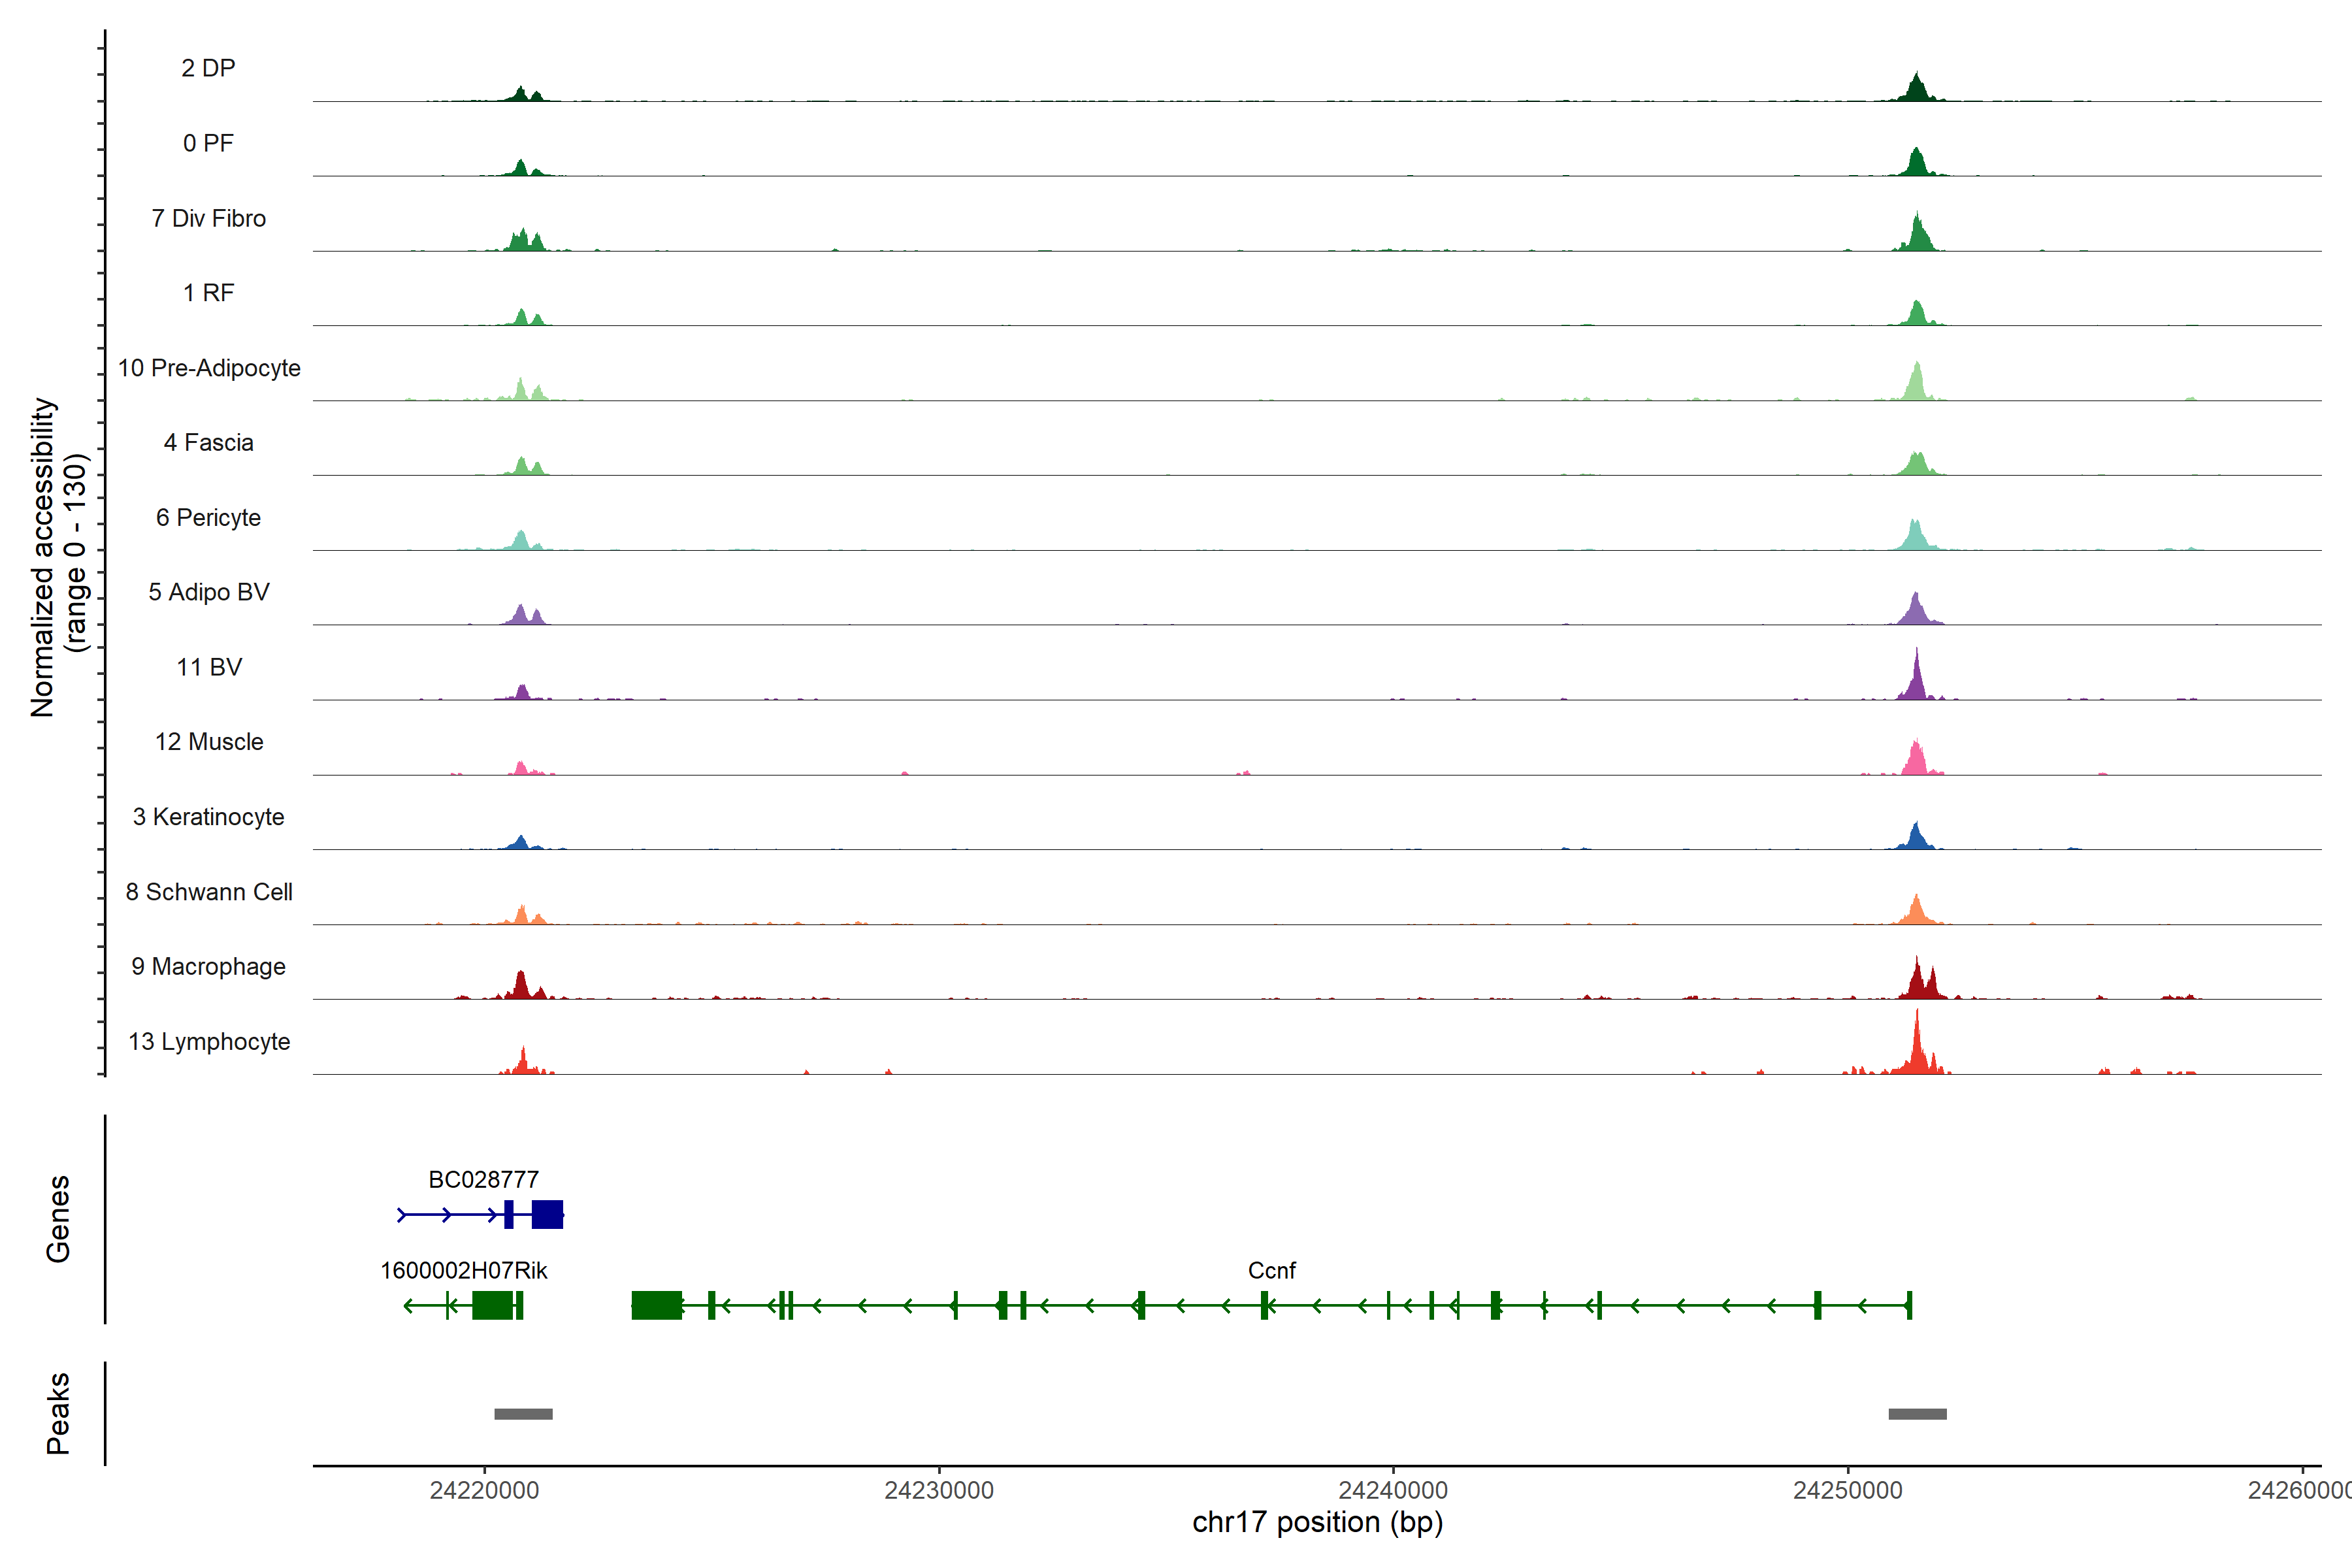This screenshot has height=1568, width=2352.
Task: Click the chr17 position (bp) axis title
Action: tap(1317, 1522)
